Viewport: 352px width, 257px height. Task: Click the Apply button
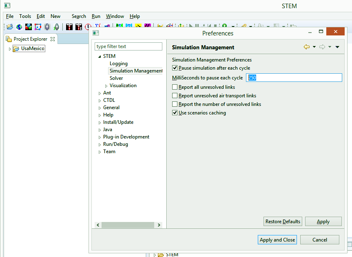click(x=323, y=221)
